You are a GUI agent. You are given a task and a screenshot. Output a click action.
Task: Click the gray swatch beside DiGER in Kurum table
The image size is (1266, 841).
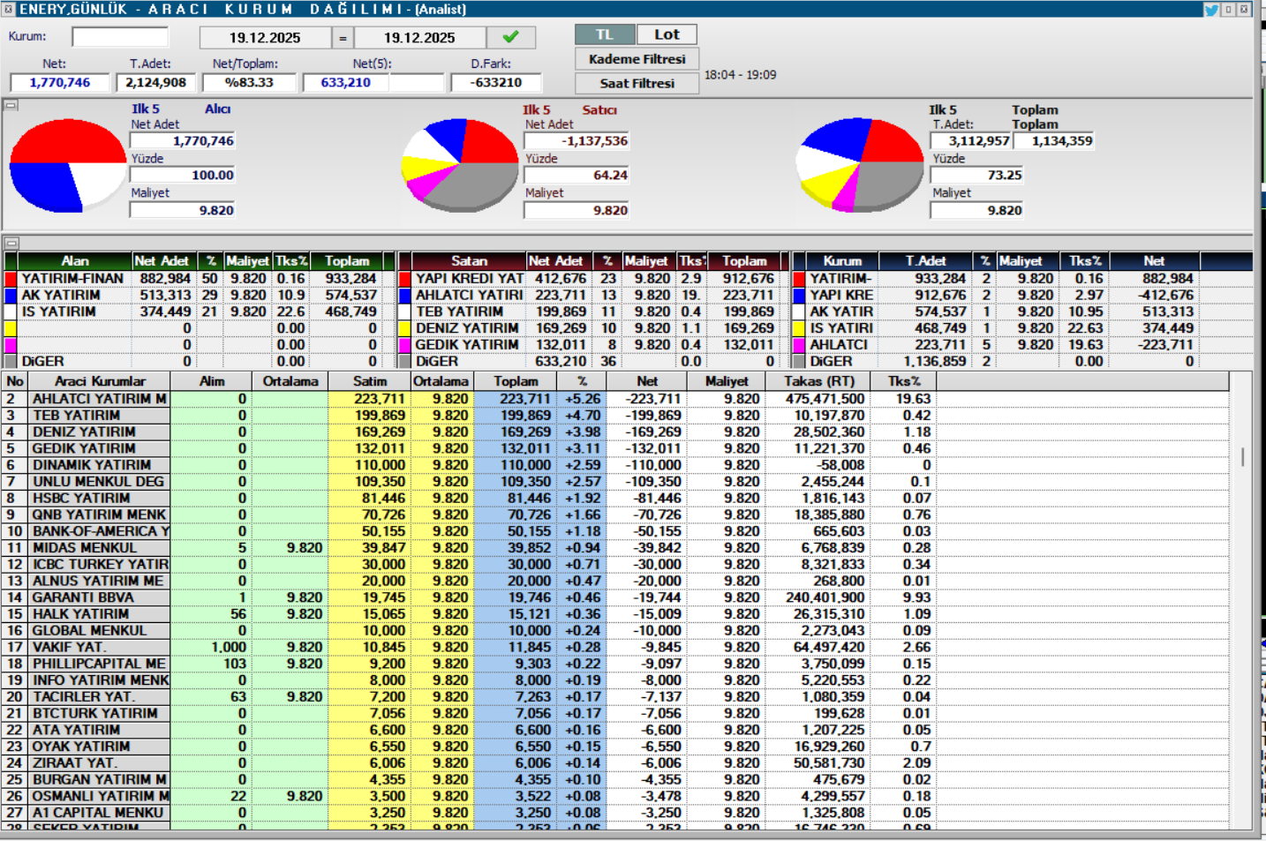click(800, 362)
